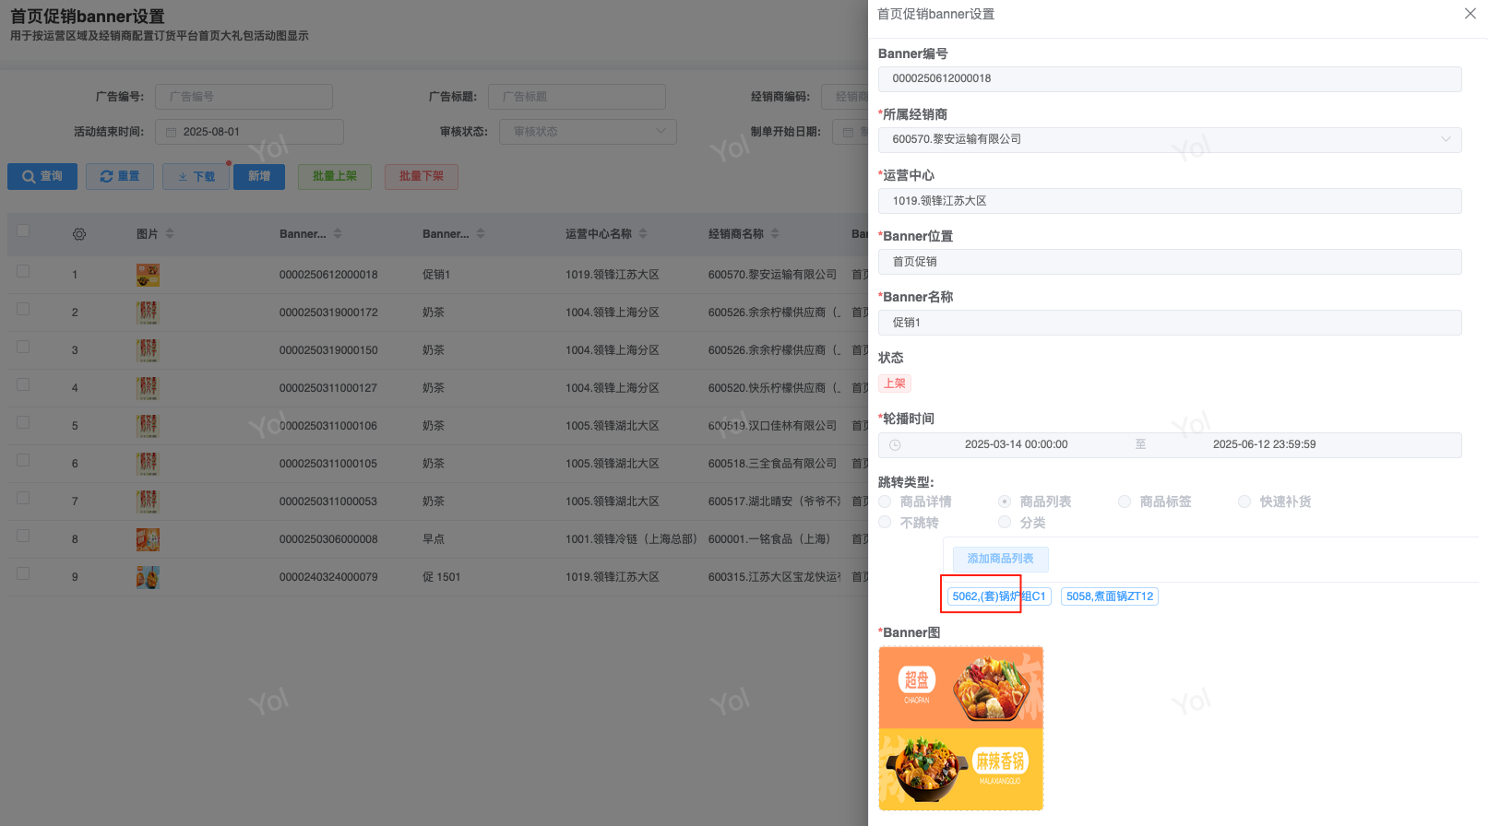This screenshot has height=826, width=1488.
Task: Click the Banner编号 field in the drawer
Action: point(1170,79)
